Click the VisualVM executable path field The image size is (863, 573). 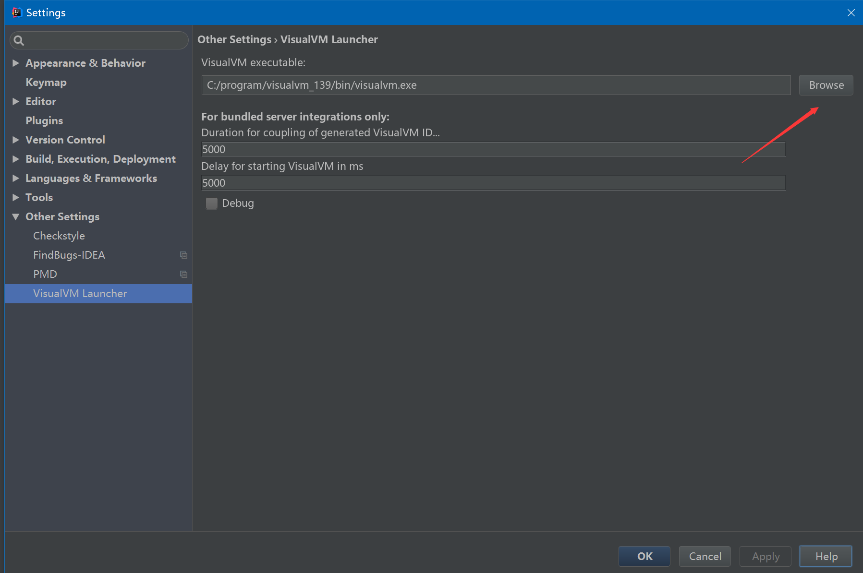point(496,85)
